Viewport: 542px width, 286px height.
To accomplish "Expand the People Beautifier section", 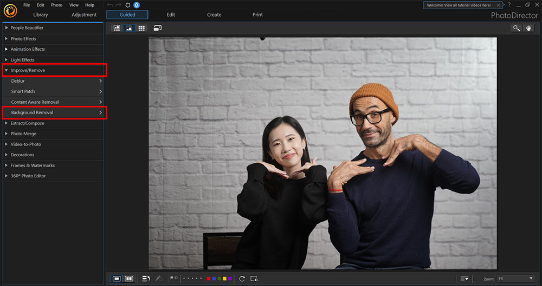I will (x=53, y=28).
